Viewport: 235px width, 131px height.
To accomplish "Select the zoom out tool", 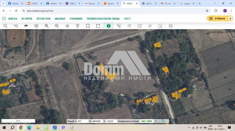I will (x=57, y=26).
